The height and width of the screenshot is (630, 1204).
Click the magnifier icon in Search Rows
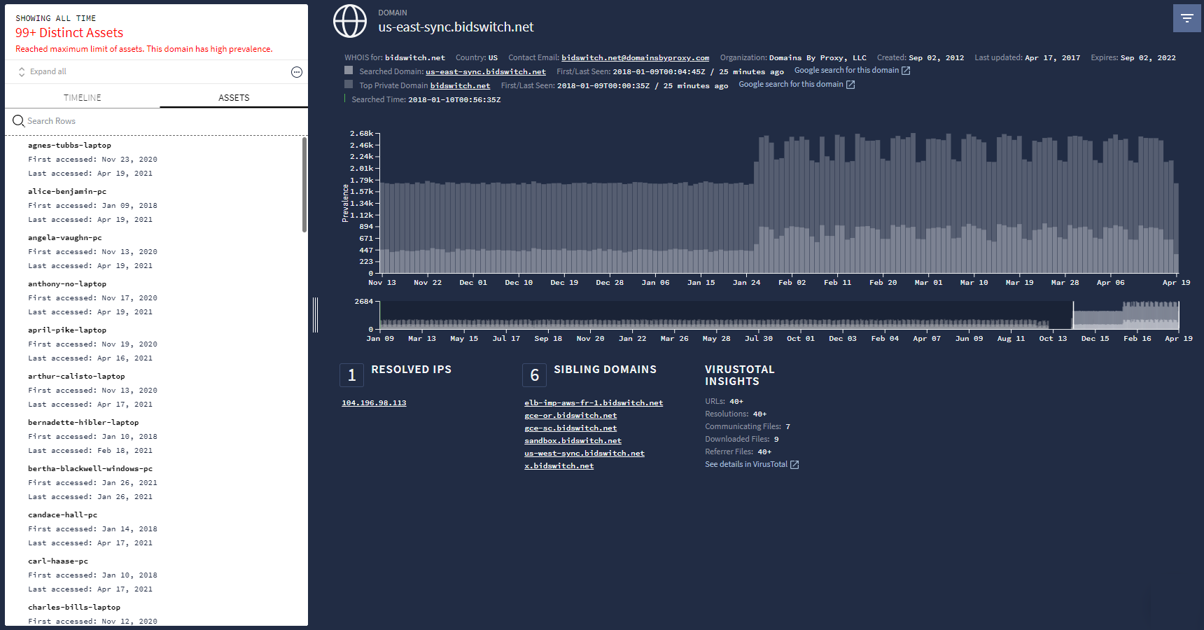click(18, 120)
